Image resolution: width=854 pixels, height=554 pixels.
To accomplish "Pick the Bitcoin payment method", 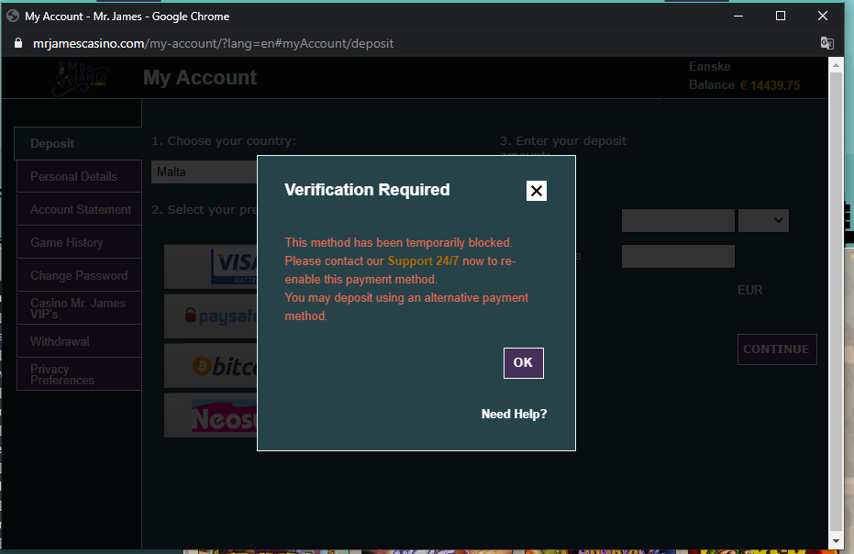I will point(210,366).
